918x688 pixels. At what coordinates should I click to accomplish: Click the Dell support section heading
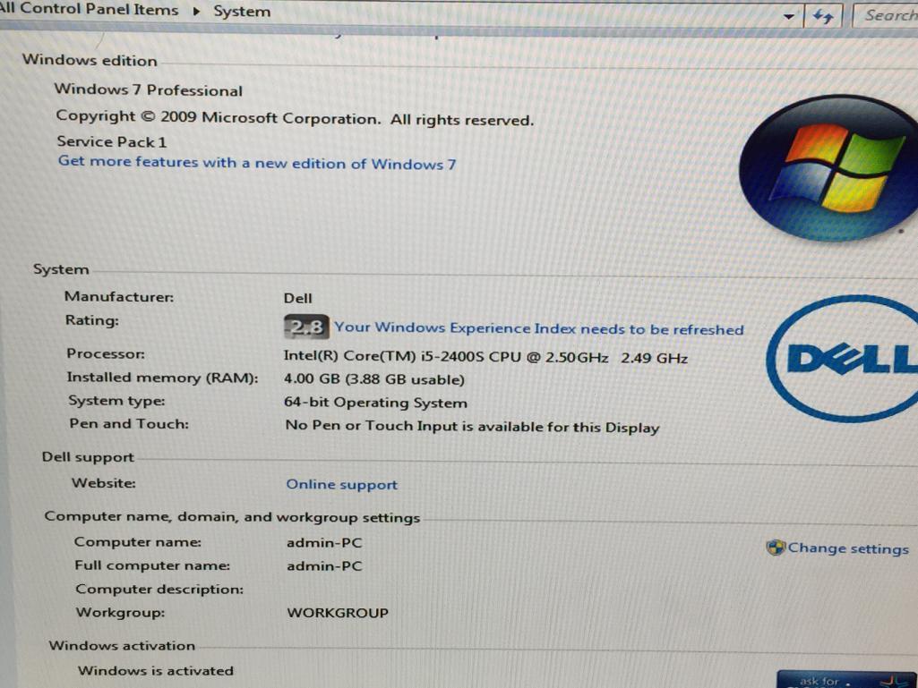[x=88, y=457]
